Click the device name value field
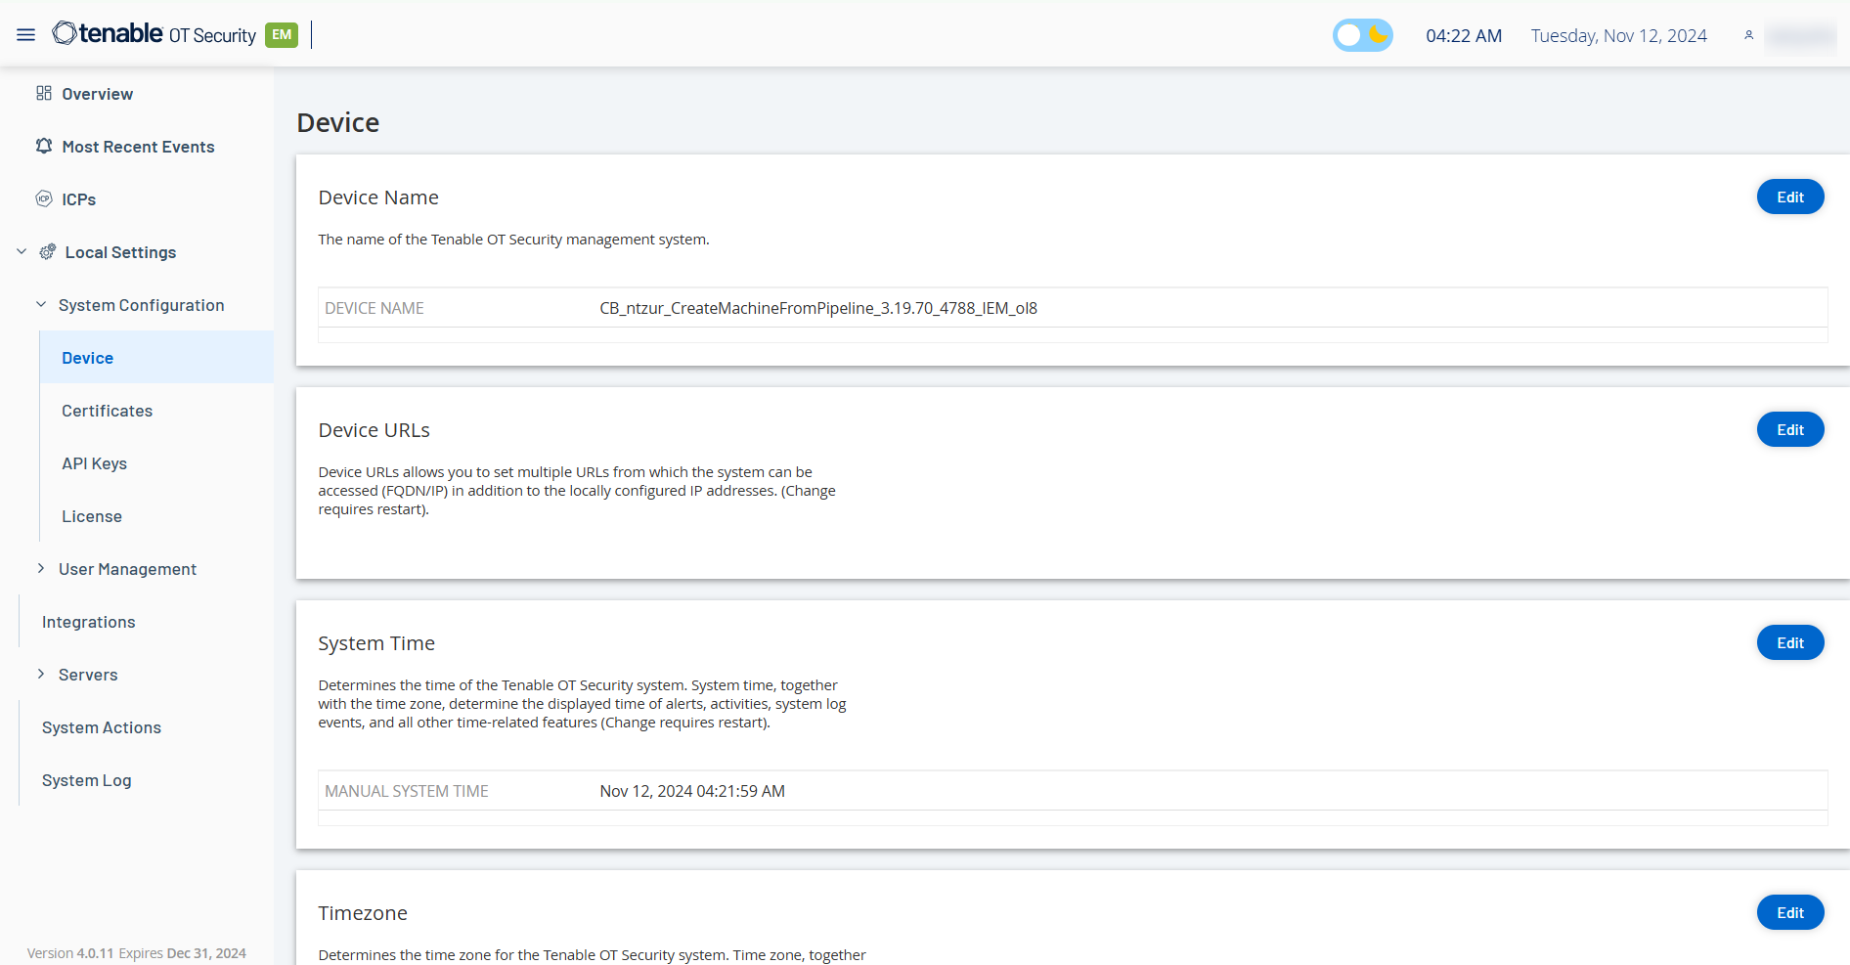 pos(818,308)
